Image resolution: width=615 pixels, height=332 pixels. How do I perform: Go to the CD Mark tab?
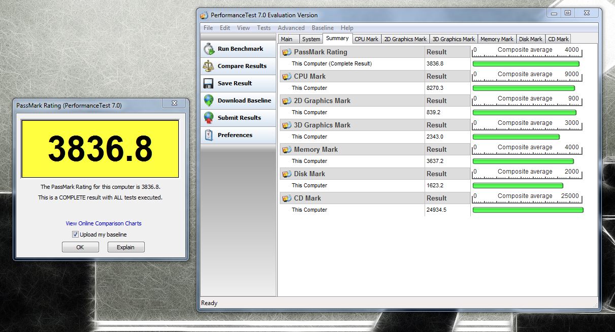558,39
